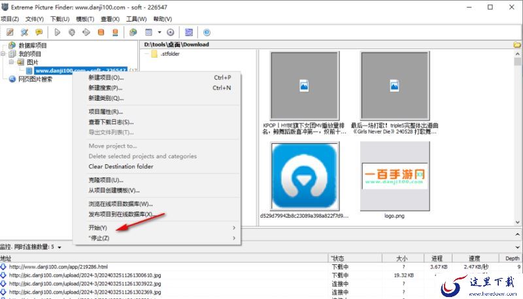Screen dimensions: 523x299
Task: Click status icon for 20240325112613006 10.jpg row
Action: [x=3, y=275]
